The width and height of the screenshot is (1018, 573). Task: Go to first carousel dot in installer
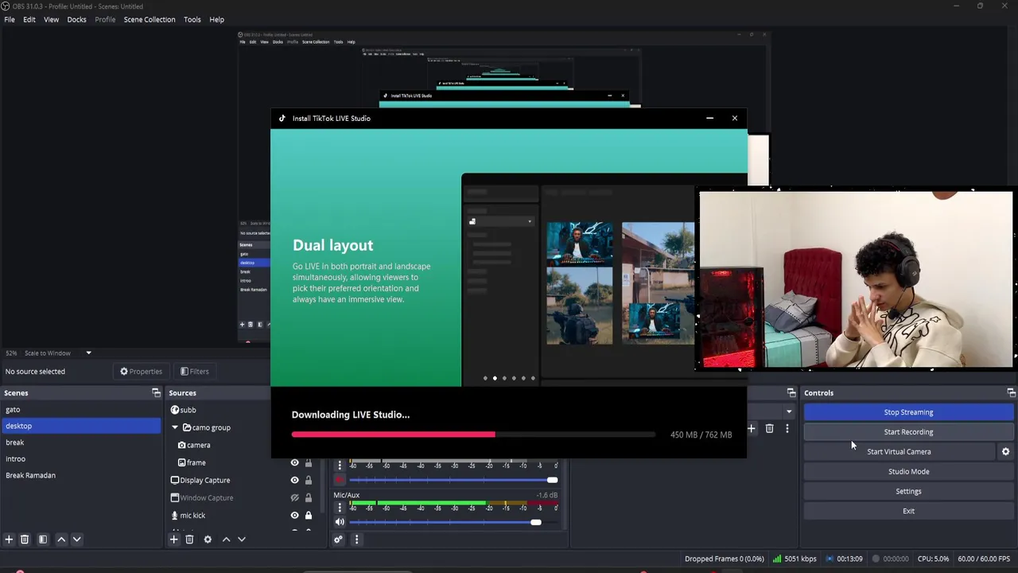(485, 379)
